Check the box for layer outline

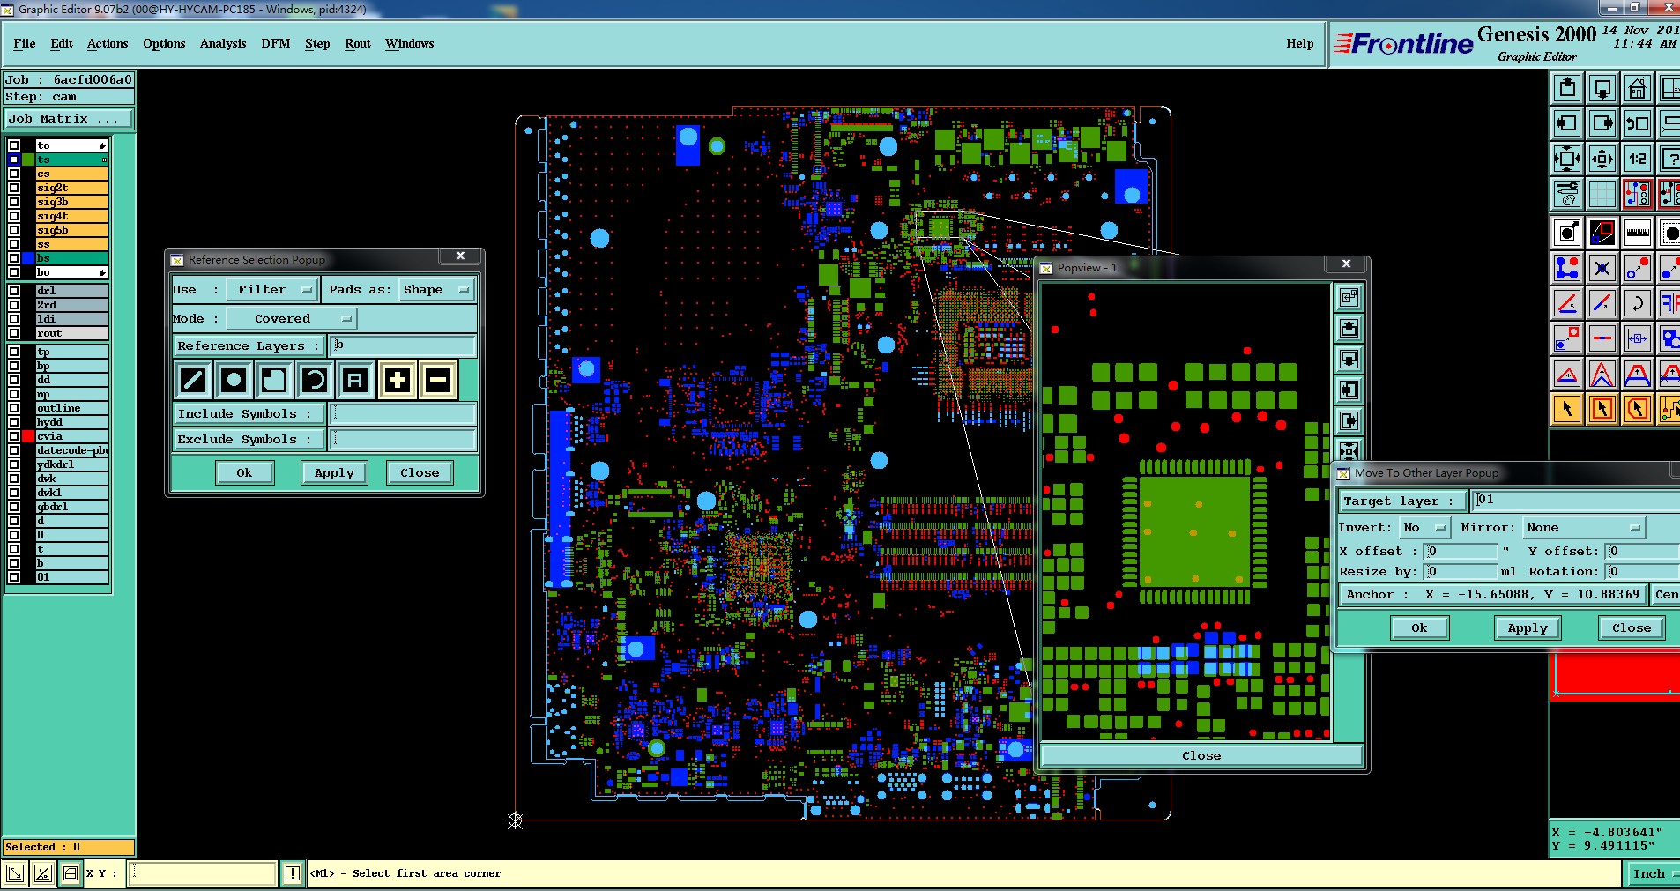(x=14, y=408)
